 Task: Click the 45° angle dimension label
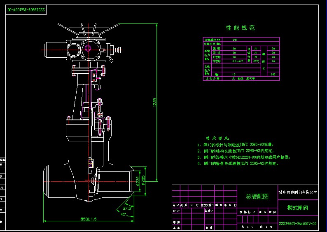124,214
